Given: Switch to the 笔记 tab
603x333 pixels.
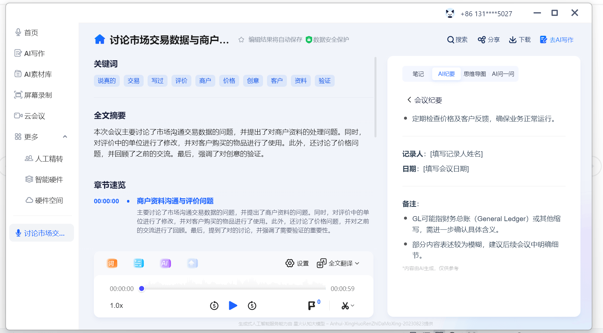Looking at the screenshot, I should tap(418, 74).
